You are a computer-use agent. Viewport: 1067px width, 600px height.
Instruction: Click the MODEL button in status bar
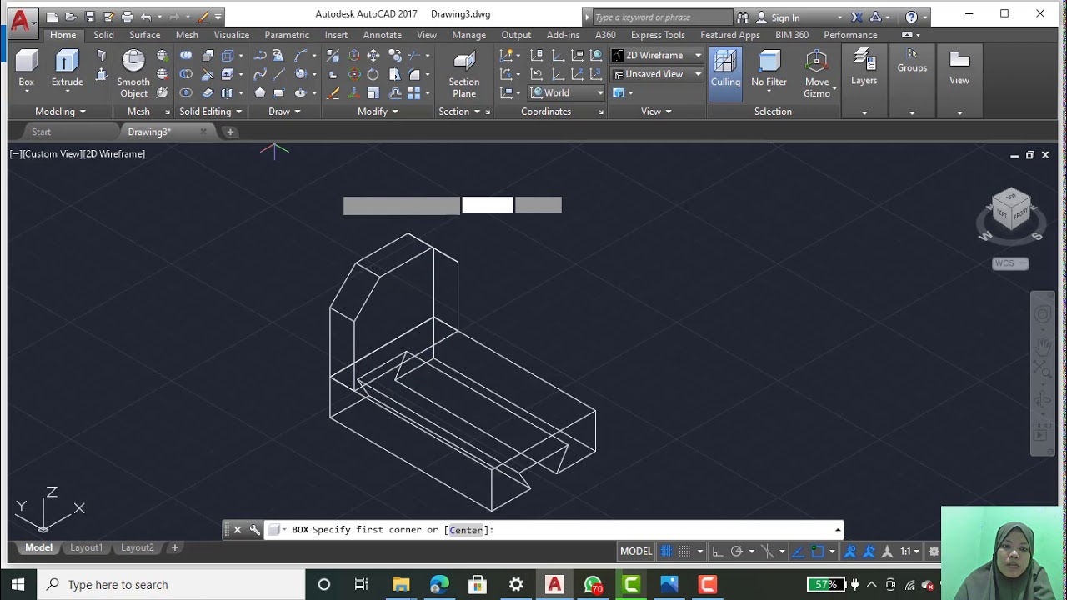[x=636, y=551]
